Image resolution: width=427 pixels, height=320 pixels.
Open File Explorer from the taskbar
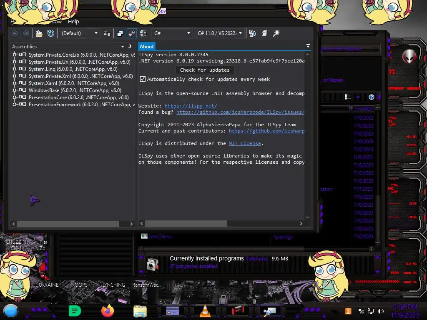point(140,311)
